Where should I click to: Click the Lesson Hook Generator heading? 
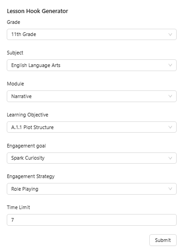coord(37,11)
